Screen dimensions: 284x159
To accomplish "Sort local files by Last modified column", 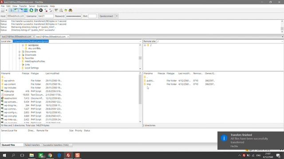I will click(52, 73).
